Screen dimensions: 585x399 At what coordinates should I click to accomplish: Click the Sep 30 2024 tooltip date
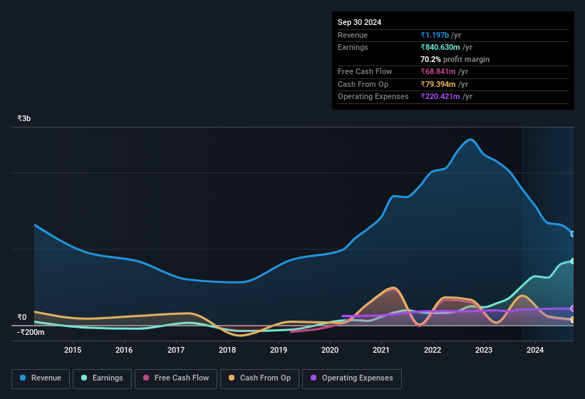360,22
